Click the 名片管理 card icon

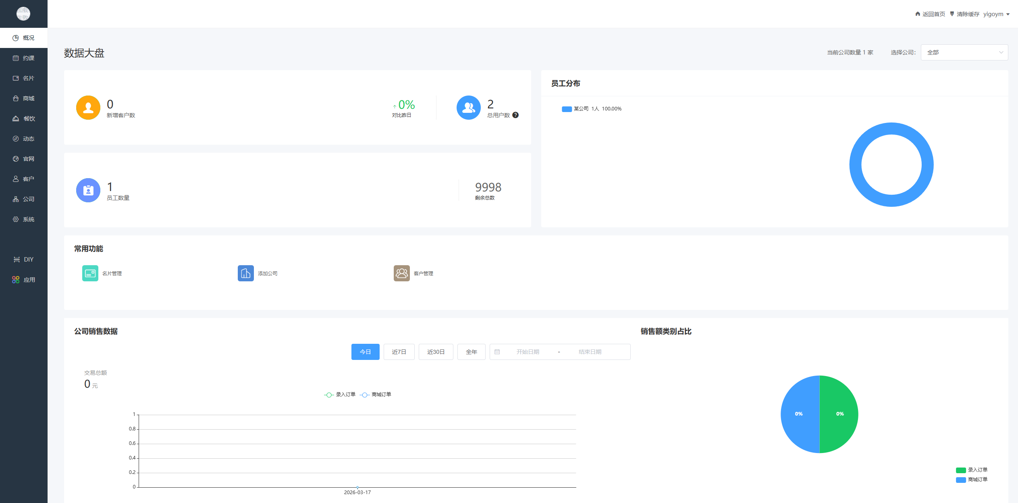point(90,273)
